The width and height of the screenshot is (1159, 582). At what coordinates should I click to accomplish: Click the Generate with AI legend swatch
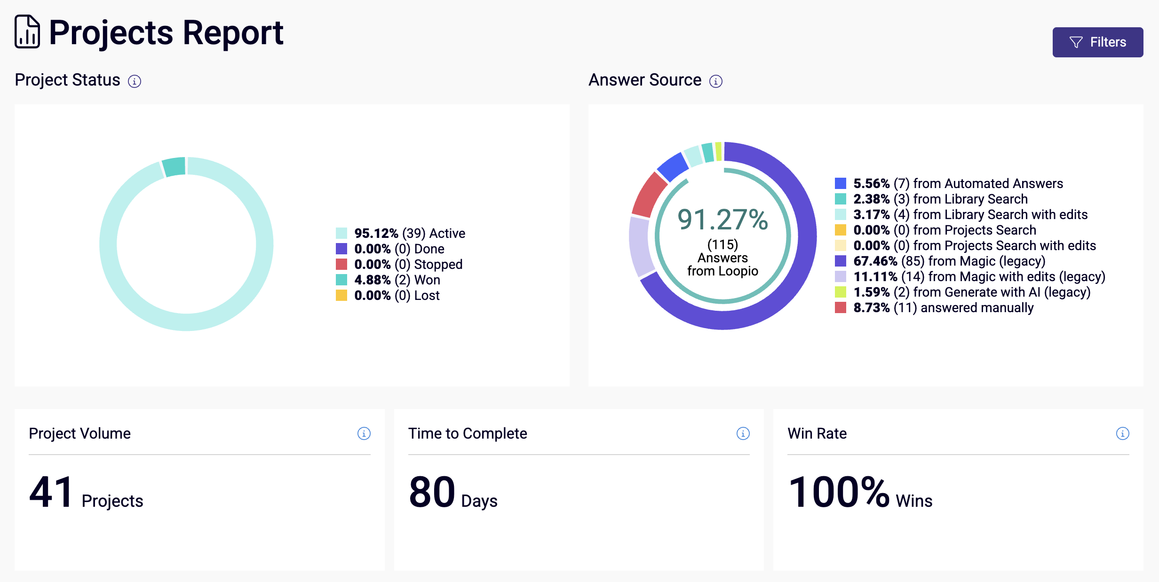[841, 292]
